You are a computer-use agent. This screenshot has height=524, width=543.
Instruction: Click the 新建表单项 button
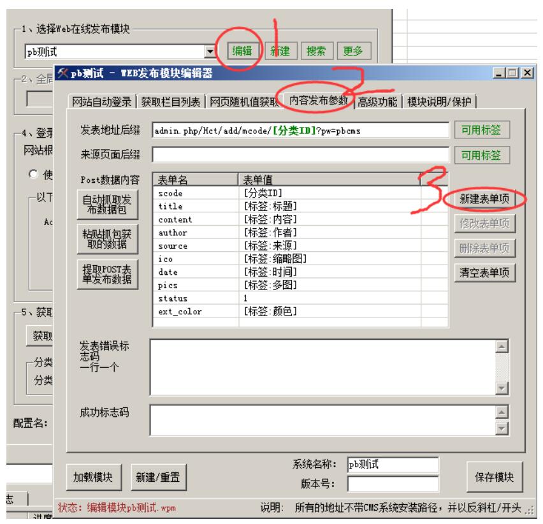pos(484,199)
